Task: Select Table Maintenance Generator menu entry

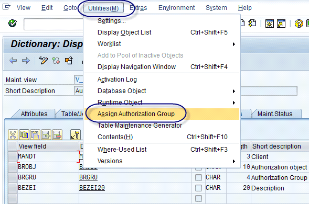Action: 162,126
